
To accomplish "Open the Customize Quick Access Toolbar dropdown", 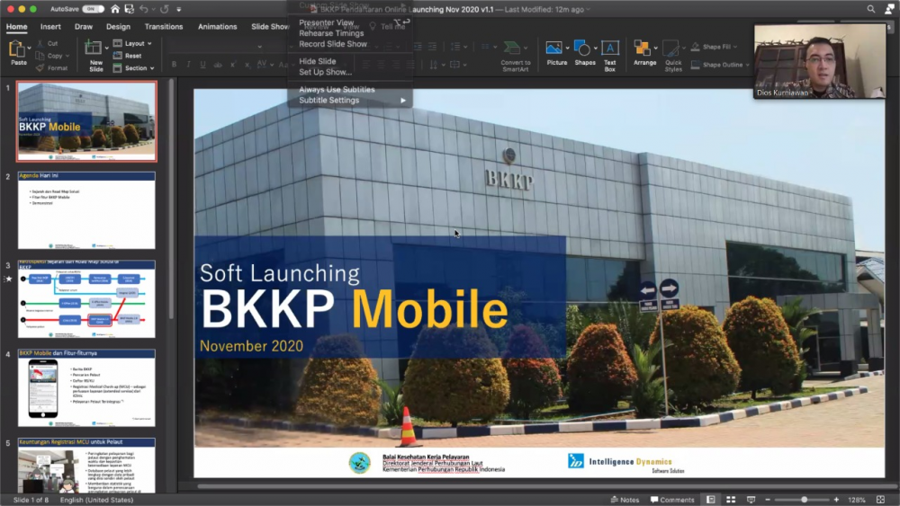I will click(x=178, y=9).
